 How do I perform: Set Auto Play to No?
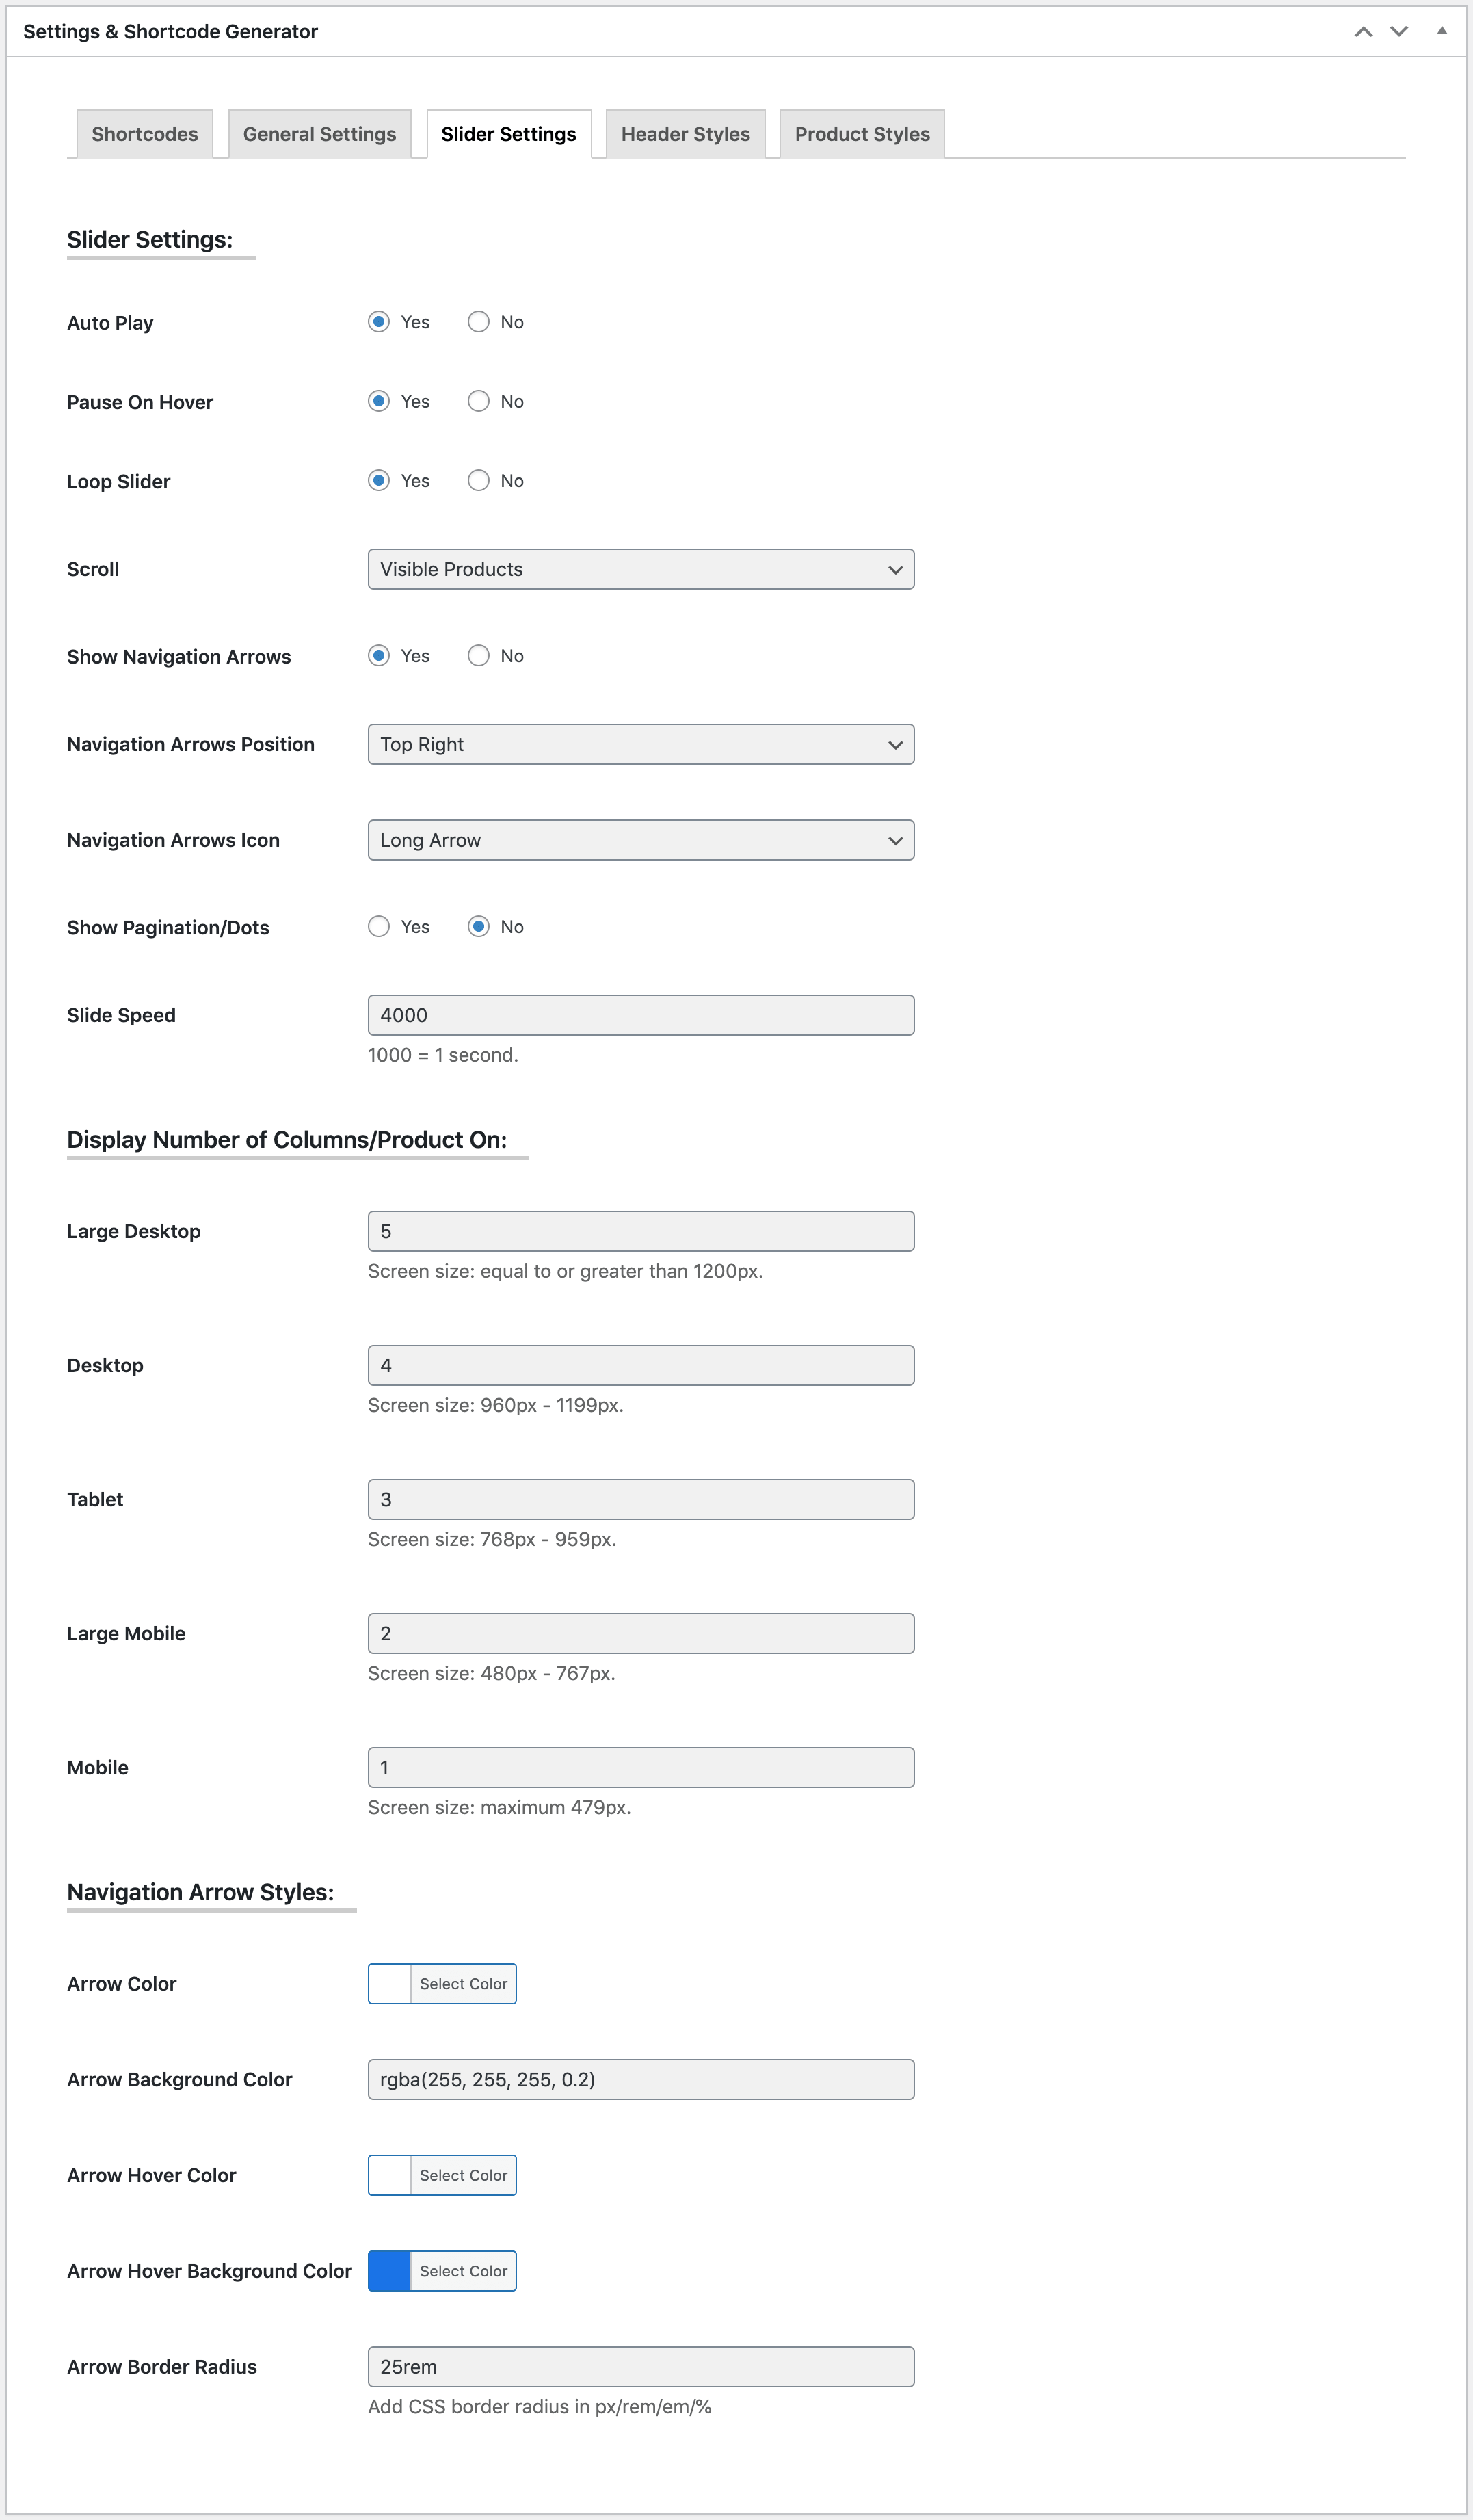coord(479,322)
